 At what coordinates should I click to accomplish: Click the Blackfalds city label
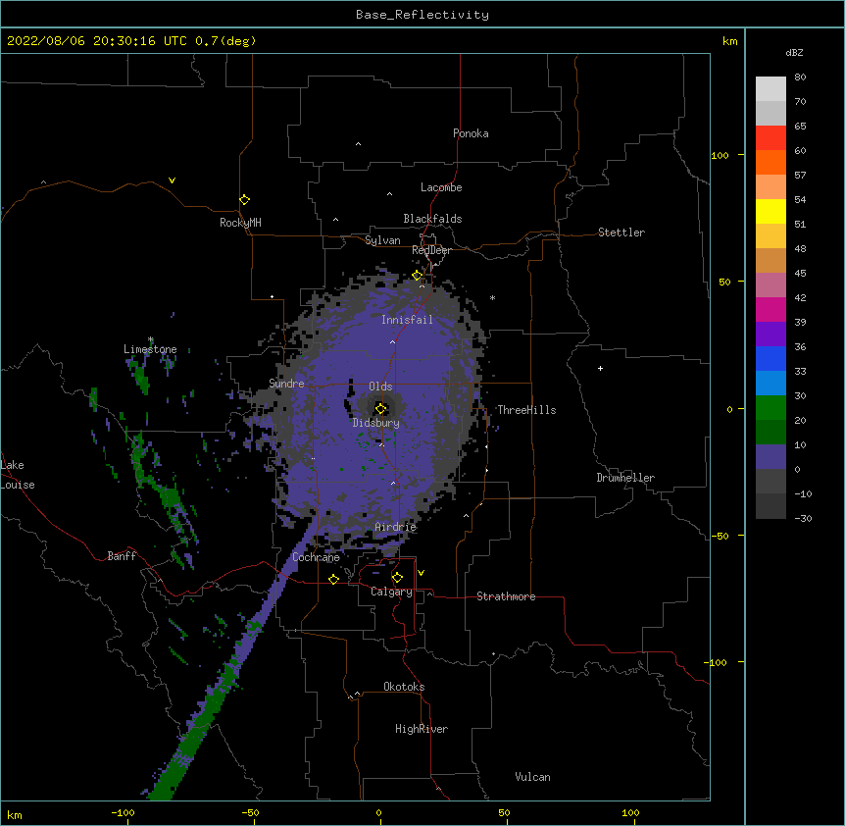(432, 219)
